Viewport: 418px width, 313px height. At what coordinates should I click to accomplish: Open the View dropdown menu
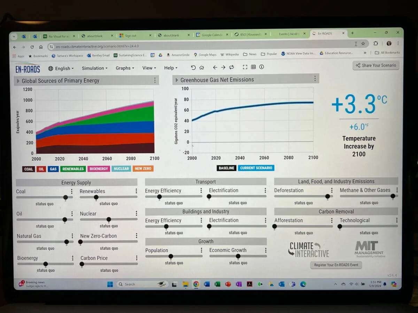[149, 68]
